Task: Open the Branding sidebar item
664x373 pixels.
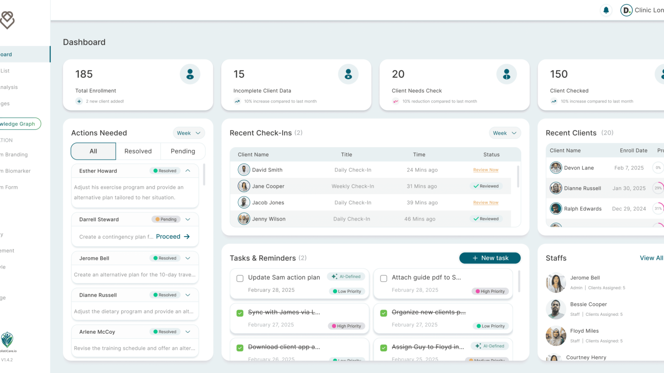Action: pos(14,155)
